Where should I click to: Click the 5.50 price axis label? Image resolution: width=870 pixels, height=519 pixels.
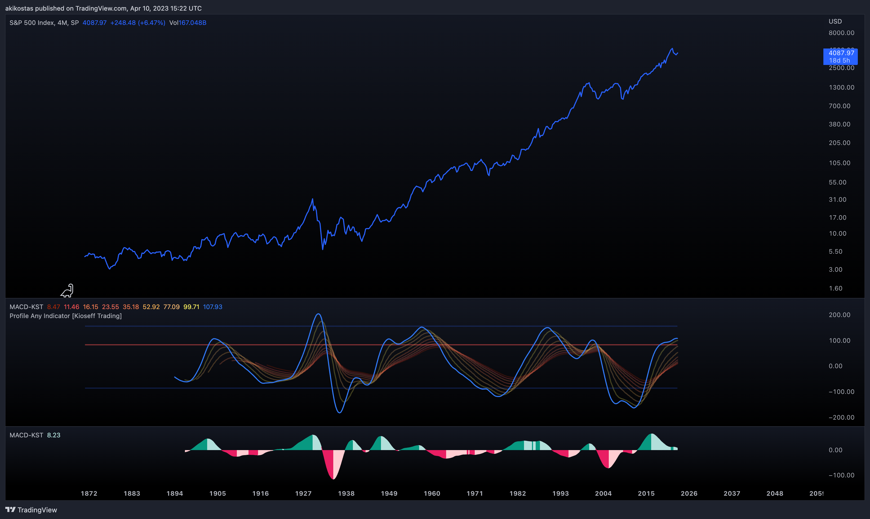835,252
